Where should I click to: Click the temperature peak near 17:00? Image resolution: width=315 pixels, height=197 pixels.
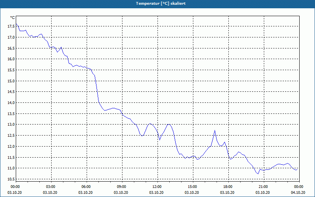click(x=215, y=130)
